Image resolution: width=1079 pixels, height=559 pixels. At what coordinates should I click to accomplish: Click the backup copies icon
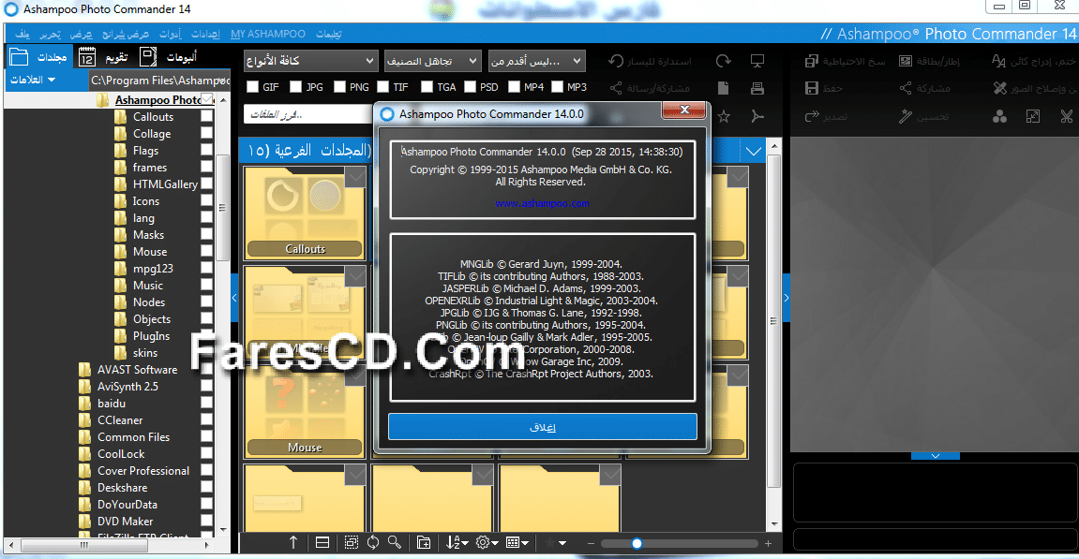[x=812, y=61]
